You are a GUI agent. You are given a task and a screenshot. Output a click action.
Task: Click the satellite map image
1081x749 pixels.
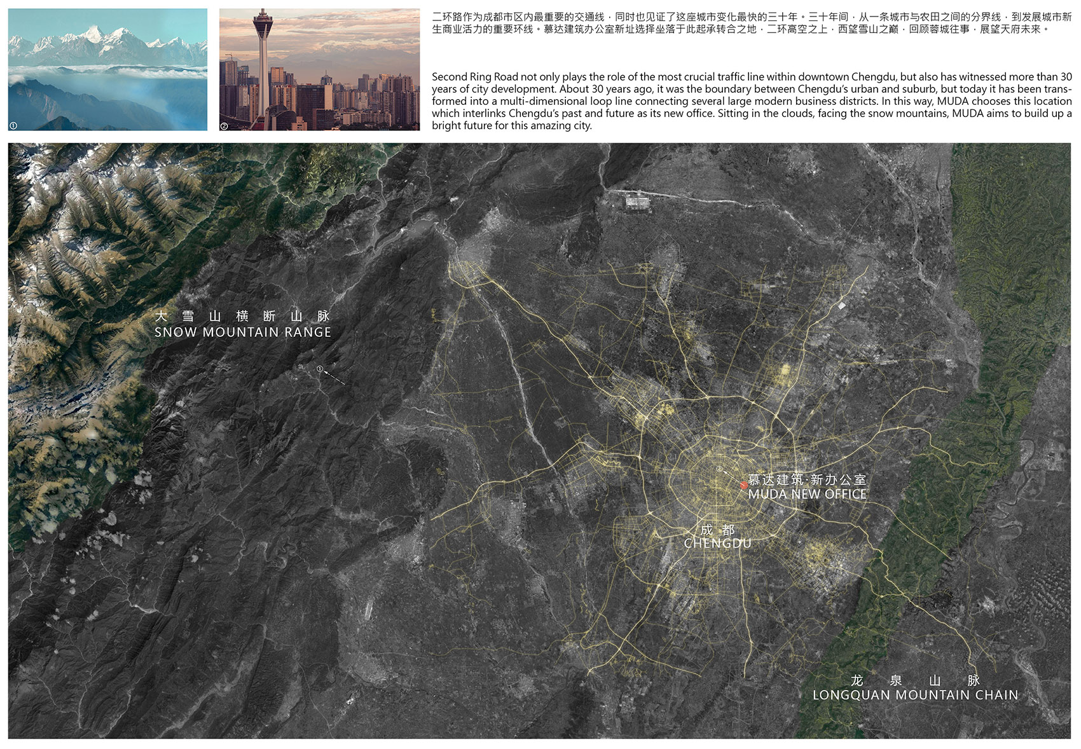pyautogui.click(x=539, y=441)
